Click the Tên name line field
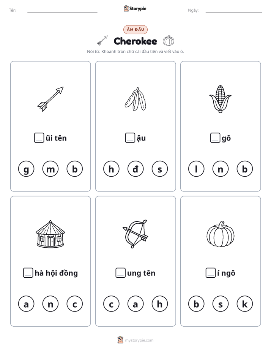The width and height of the screenshot is (271, 351). pyautogui.click(x=62, y=10)
